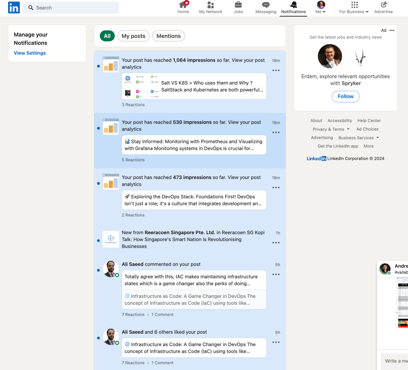This screenshot has height=370, width=408.
Task: Click the LinkedIn logo icon
Action: click(x=14, y=8)
